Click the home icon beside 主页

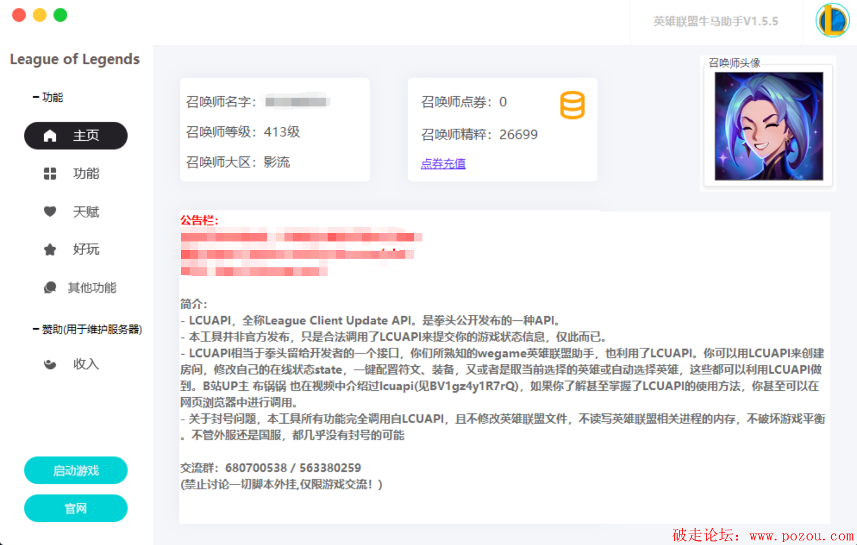(x=50, y=136)
